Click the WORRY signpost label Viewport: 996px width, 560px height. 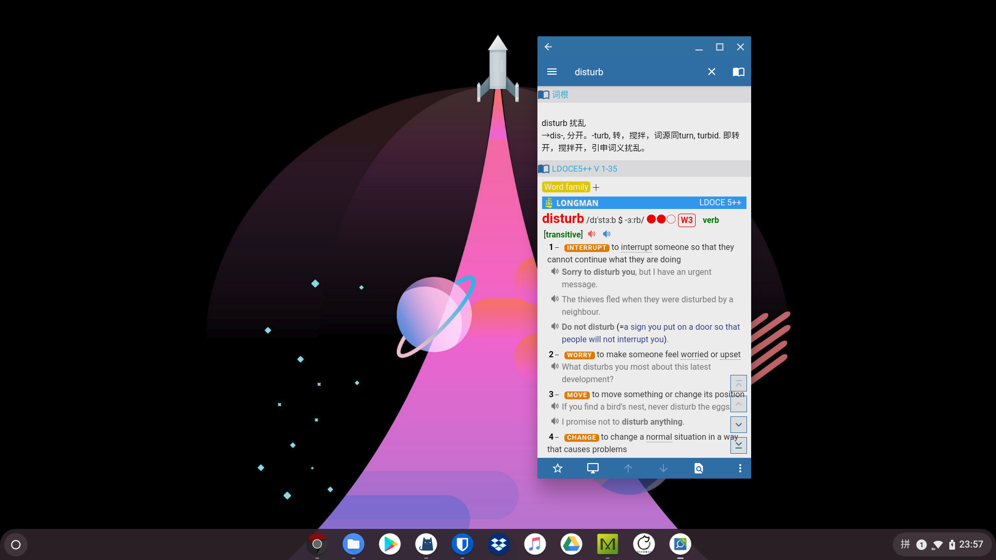pyautogui.click(x=579, y=355)
